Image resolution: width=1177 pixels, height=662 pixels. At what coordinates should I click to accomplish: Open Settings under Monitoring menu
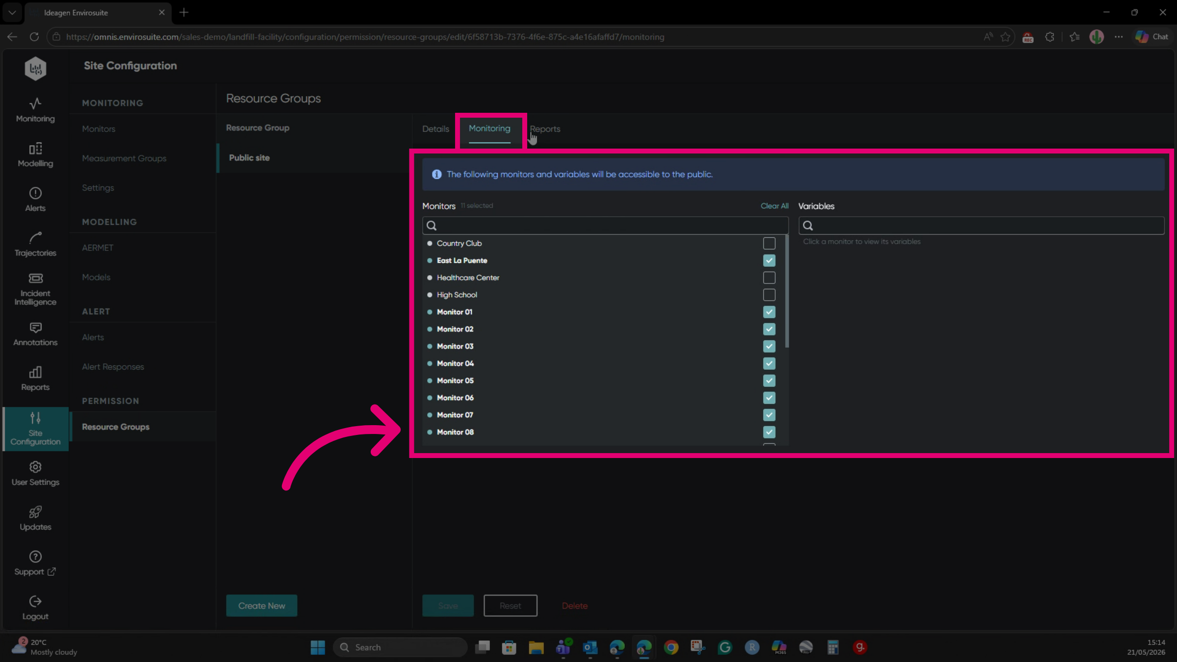98,188
